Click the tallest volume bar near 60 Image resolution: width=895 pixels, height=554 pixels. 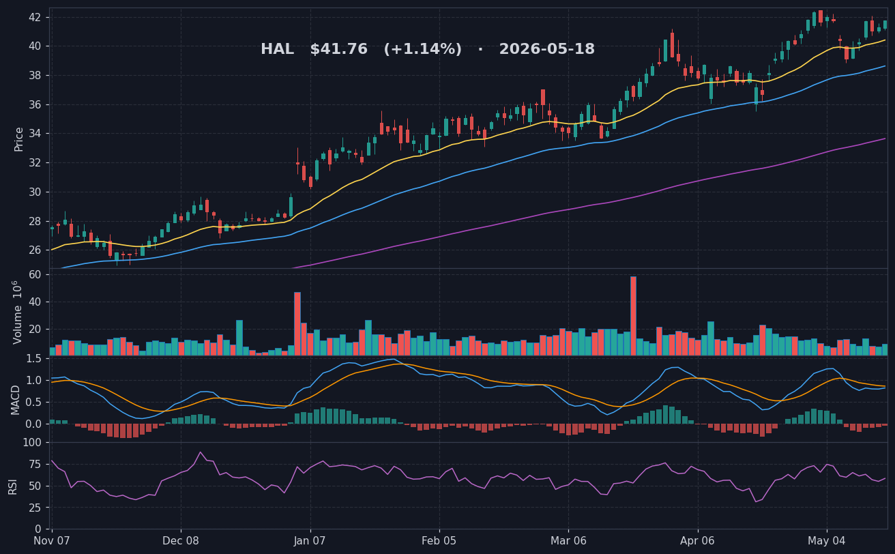coord(633,316)
